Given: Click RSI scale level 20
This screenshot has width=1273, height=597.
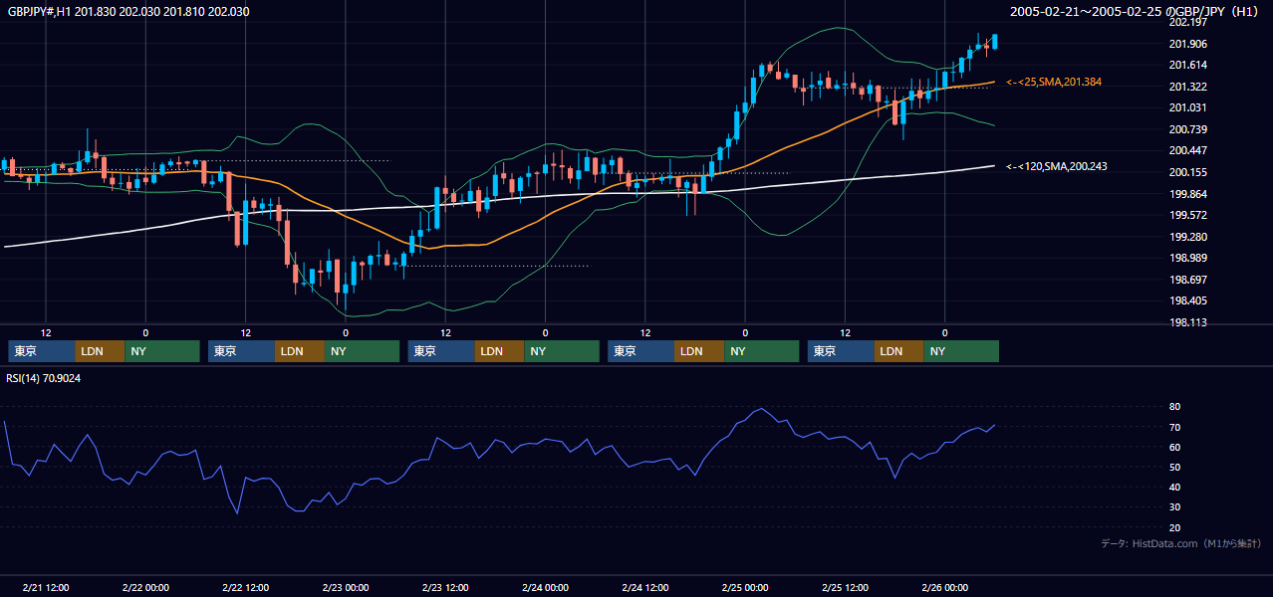Looking at the screenshot, I should tap(1174, 527).
